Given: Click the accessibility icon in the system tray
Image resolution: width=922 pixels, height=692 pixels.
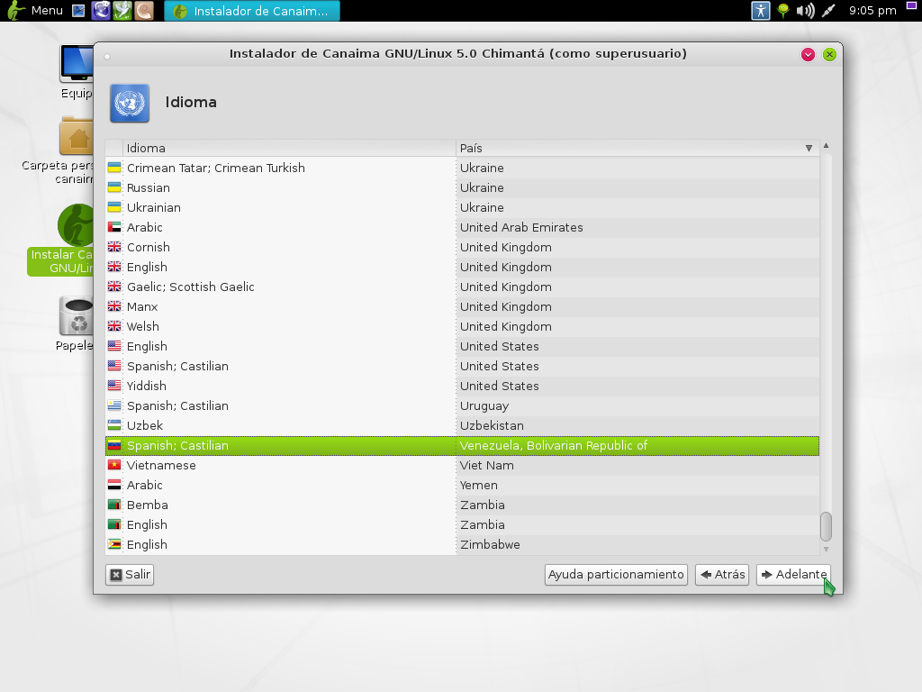Looking at the screenshot, I should tap(761, 12).
